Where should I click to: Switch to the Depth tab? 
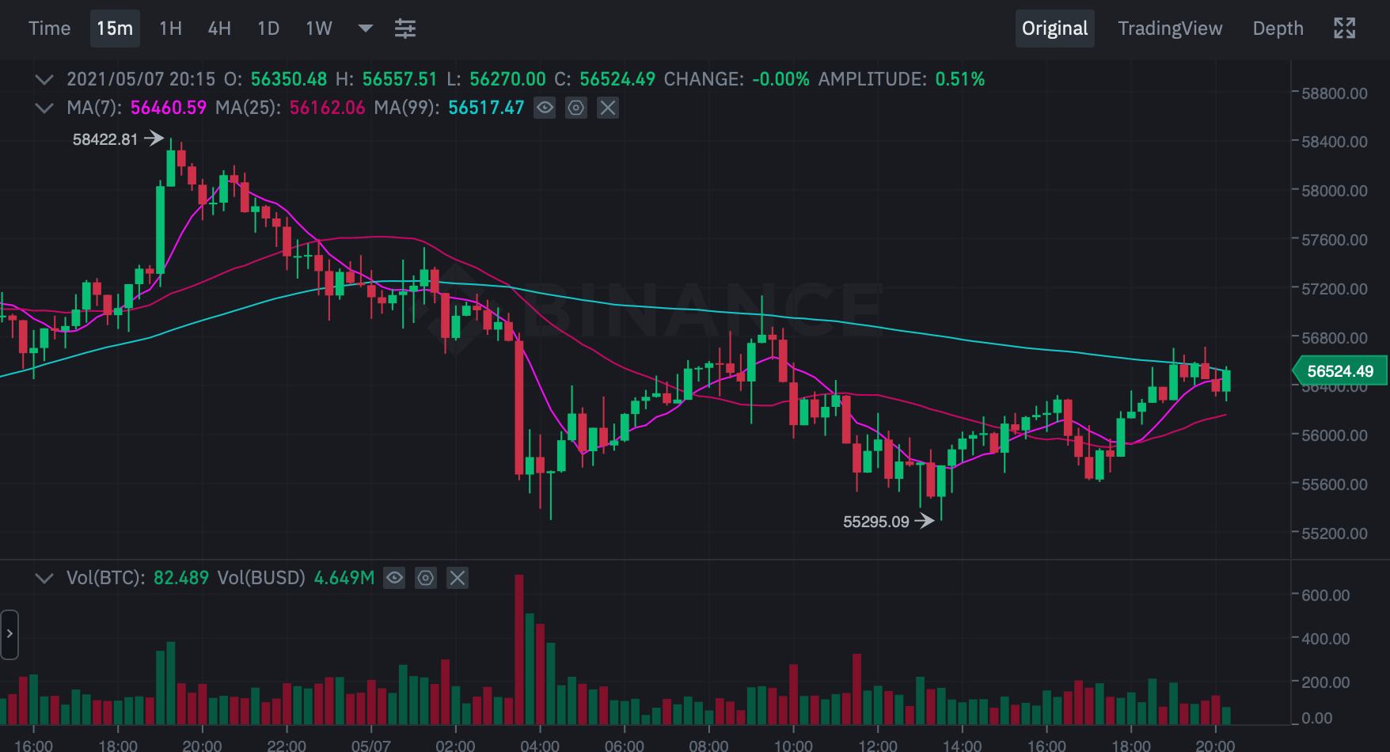[1278, 28]
